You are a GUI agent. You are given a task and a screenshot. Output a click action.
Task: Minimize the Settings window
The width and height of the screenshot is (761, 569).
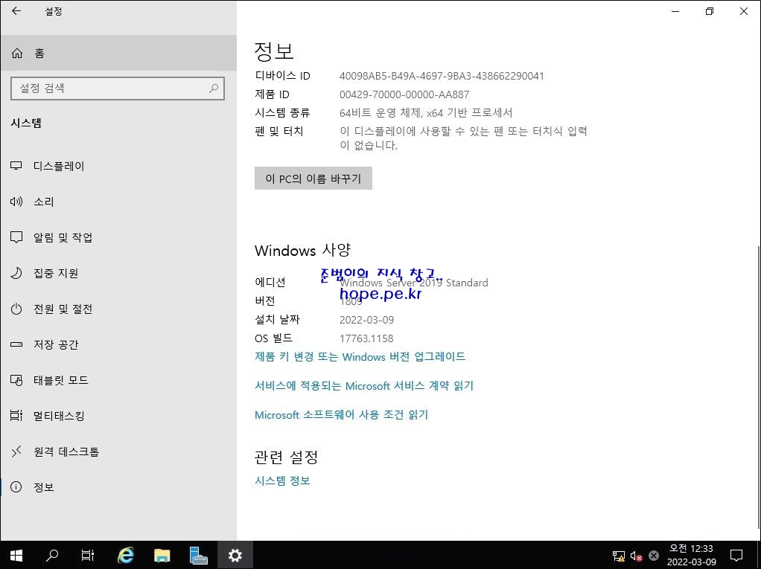pos(675,11)
